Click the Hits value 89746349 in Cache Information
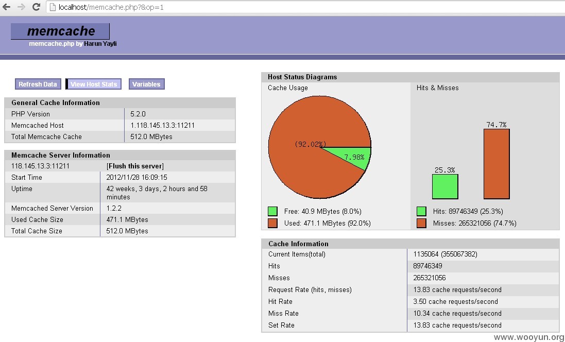 tap(427, 266)
